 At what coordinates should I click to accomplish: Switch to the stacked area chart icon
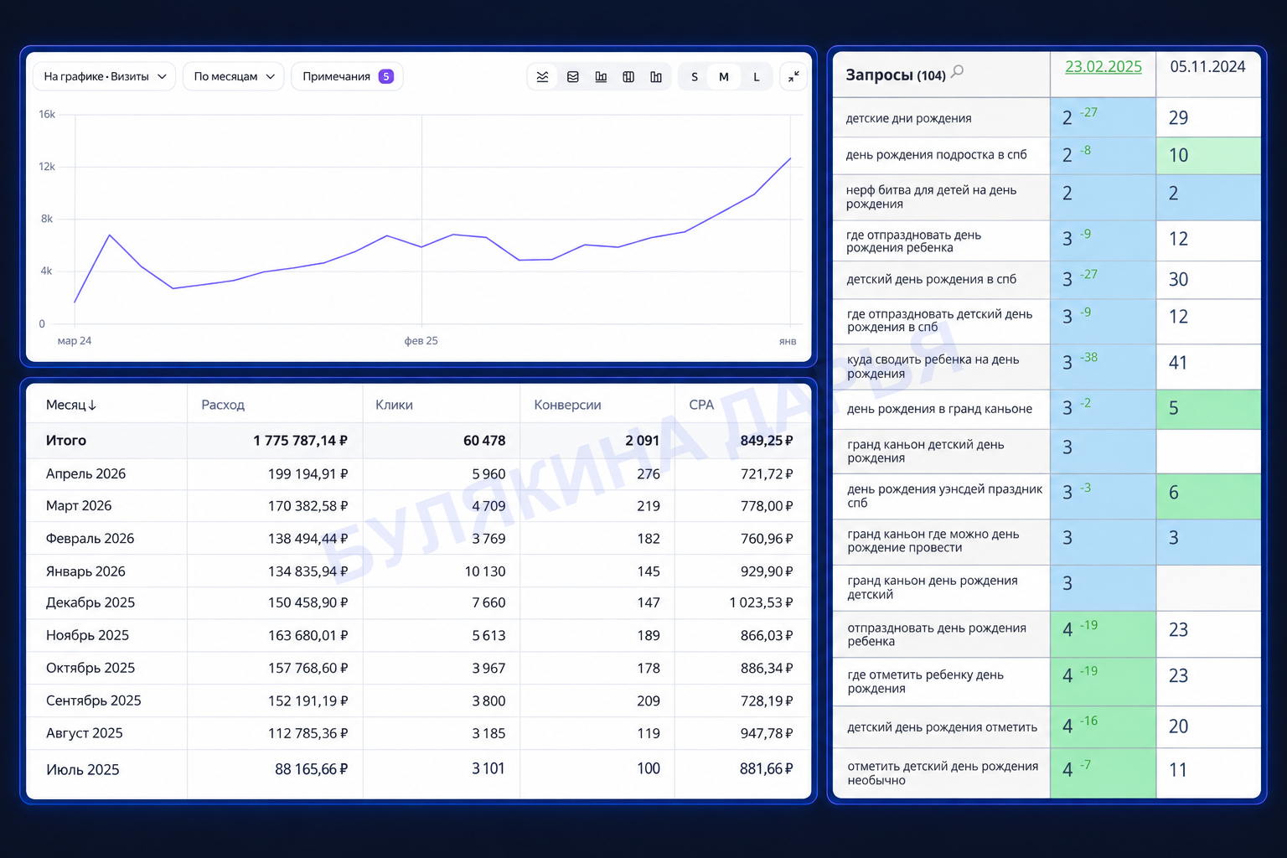(573, 76)
